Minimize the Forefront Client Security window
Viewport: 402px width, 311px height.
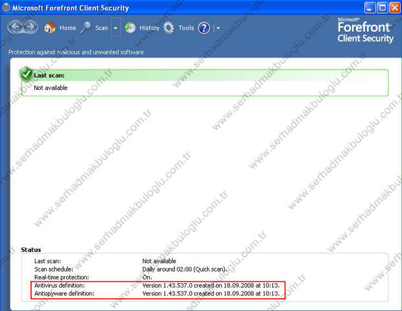(x=370, y=8)
